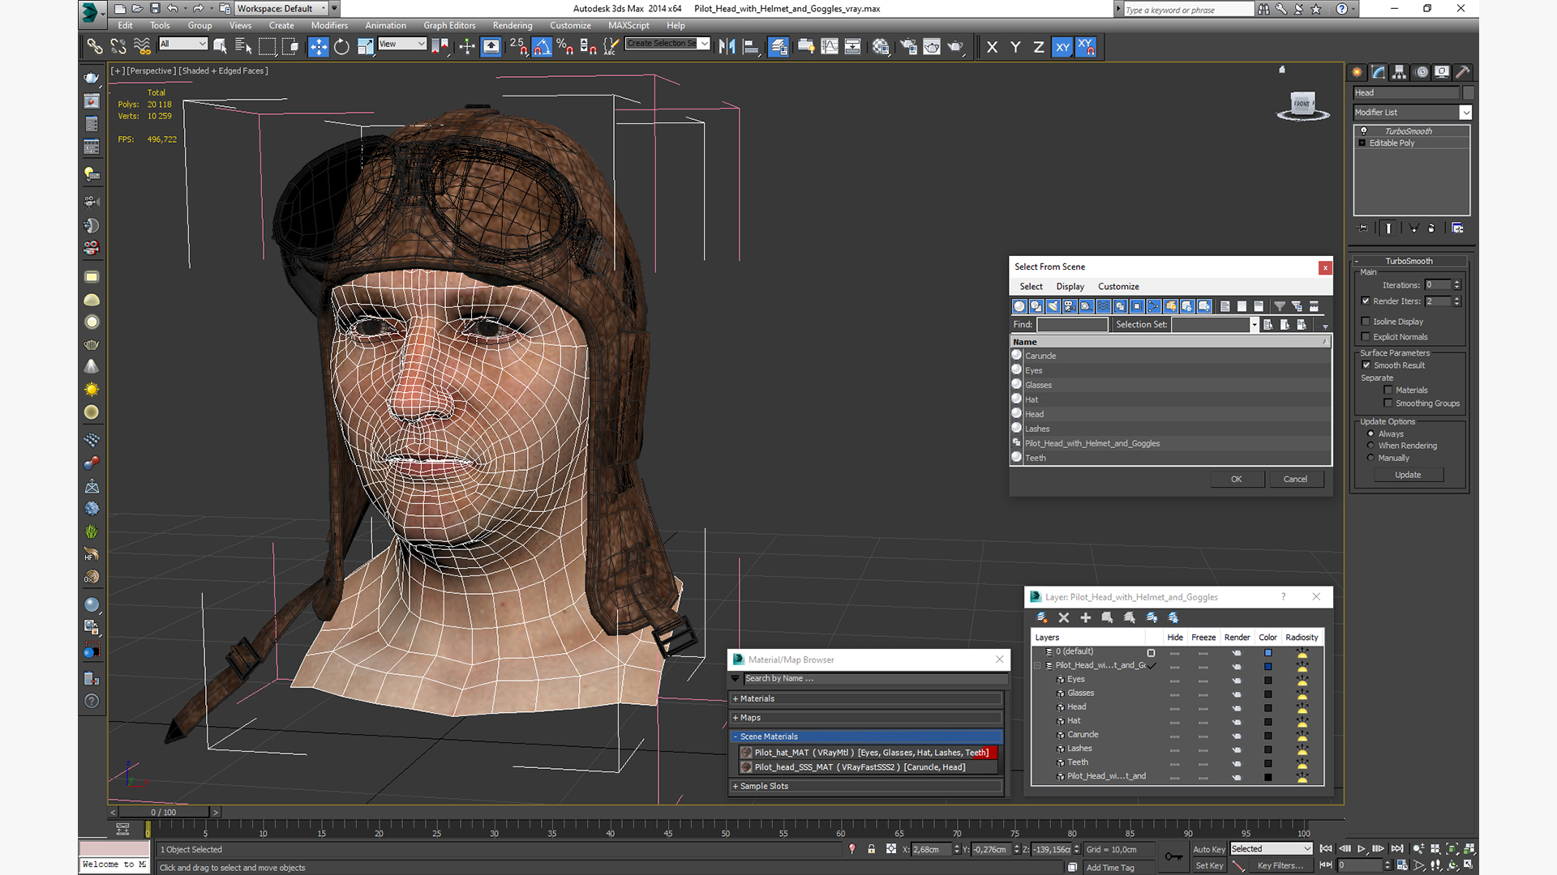
Task: Click OK in Select From Scene dialog
Action: [x=1237, y=479]
